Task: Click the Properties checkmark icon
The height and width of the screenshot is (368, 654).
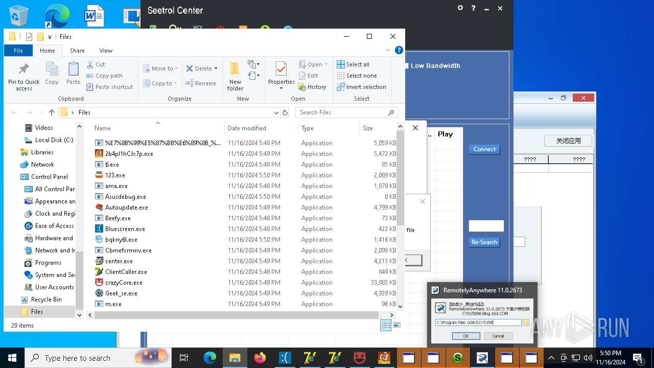Action: 281,68
